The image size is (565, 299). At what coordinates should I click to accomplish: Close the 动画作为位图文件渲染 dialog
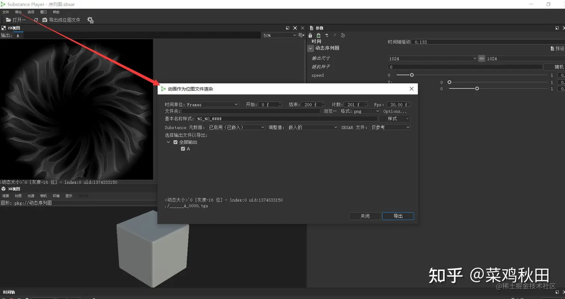411,89
